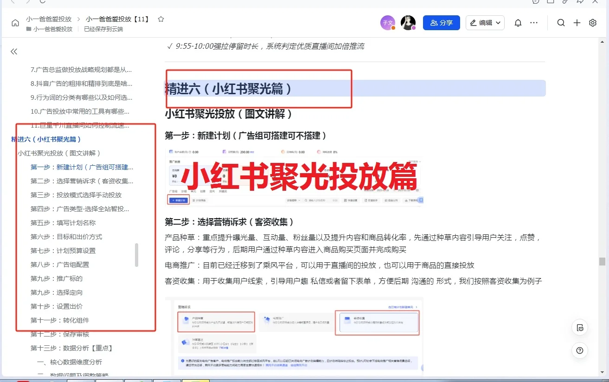The width and height of the screenshot is (609, 382).
Task: Click the heading 精进六（小红书聚光篇）in document
Action: tap(229, 89)
